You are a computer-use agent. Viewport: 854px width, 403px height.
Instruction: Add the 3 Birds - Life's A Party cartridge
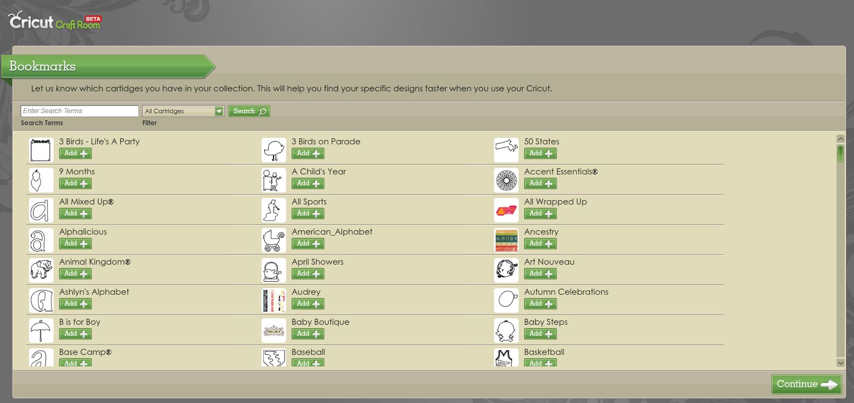click(x=75, y=154)
